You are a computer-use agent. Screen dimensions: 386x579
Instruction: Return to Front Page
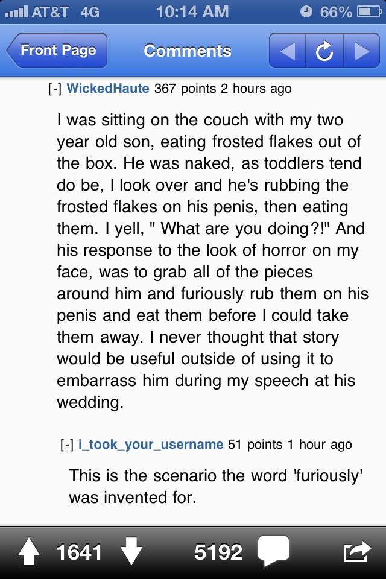pos(57,50)
